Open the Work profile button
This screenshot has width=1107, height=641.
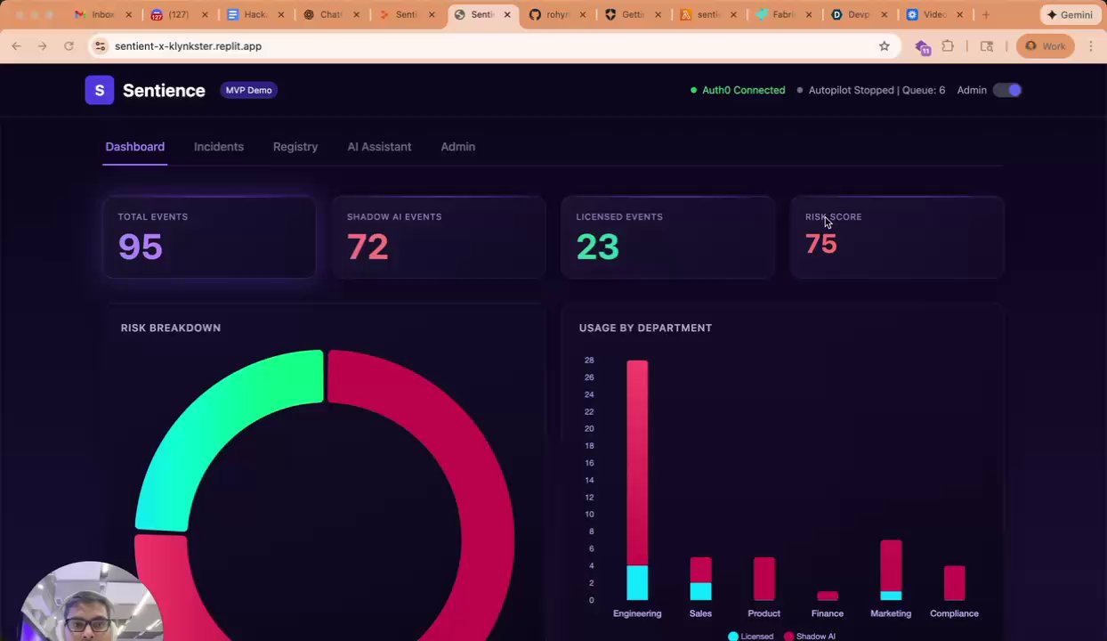[x=1045, y=46]
